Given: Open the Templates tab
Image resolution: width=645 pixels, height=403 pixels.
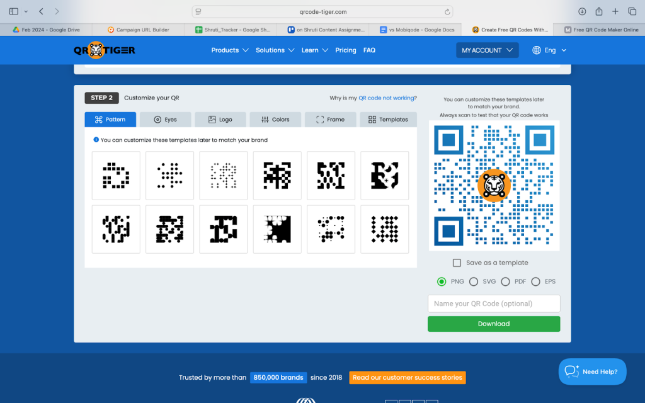Looking at the screenshot, I should (387, 120).
